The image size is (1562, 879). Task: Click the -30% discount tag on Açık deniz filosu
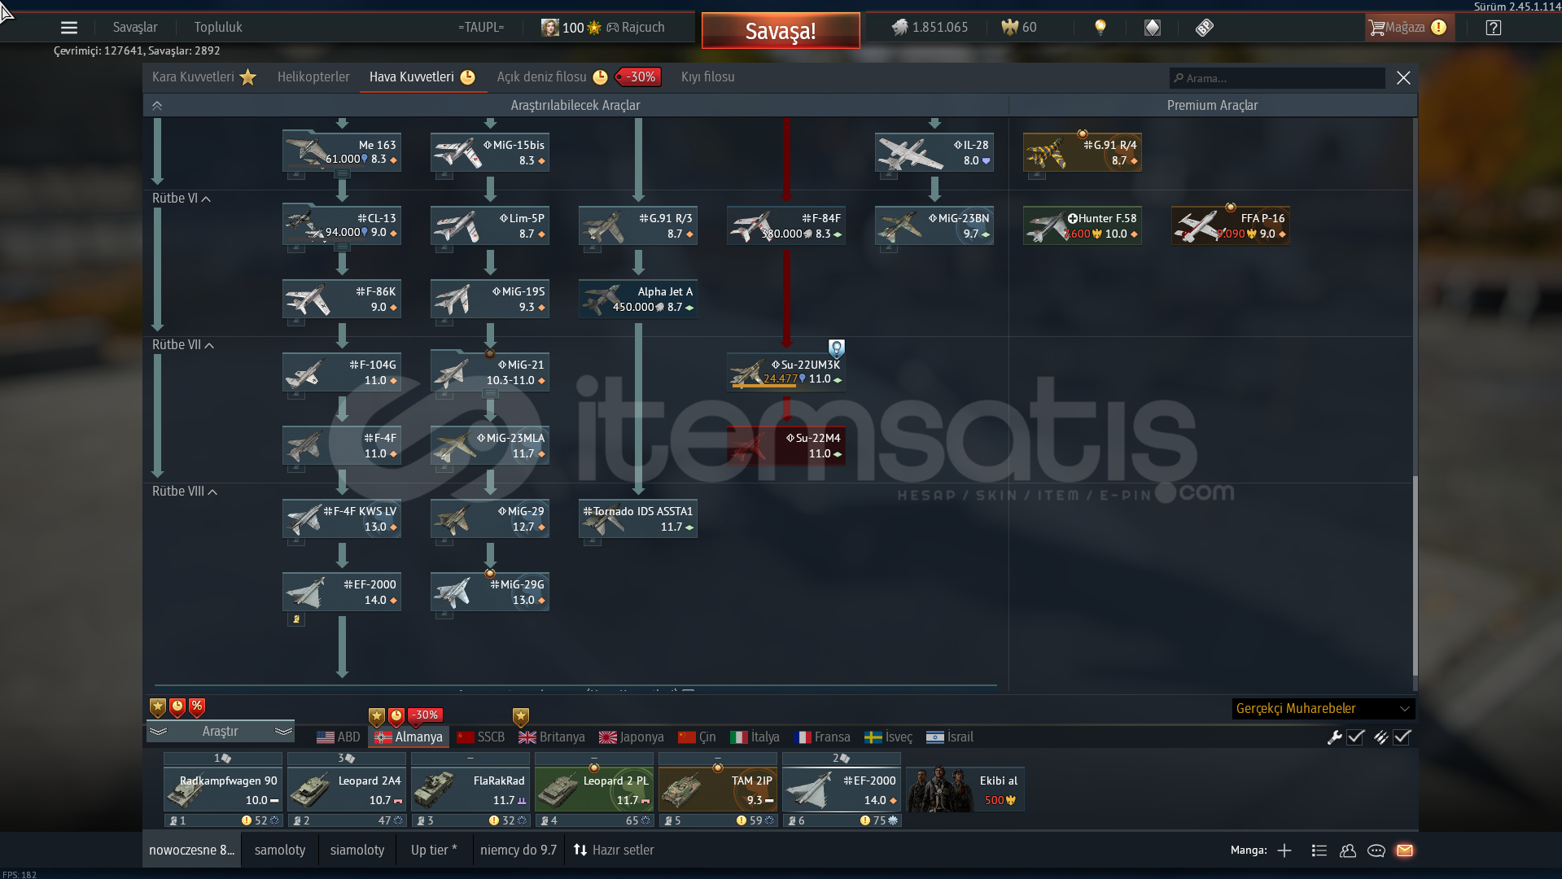639,77
